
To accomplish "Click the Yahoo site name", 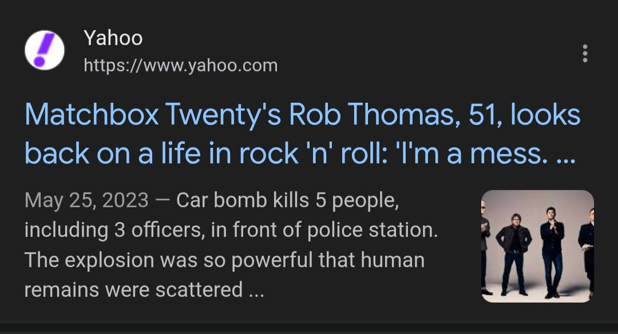I will click(x=113, y=38).
